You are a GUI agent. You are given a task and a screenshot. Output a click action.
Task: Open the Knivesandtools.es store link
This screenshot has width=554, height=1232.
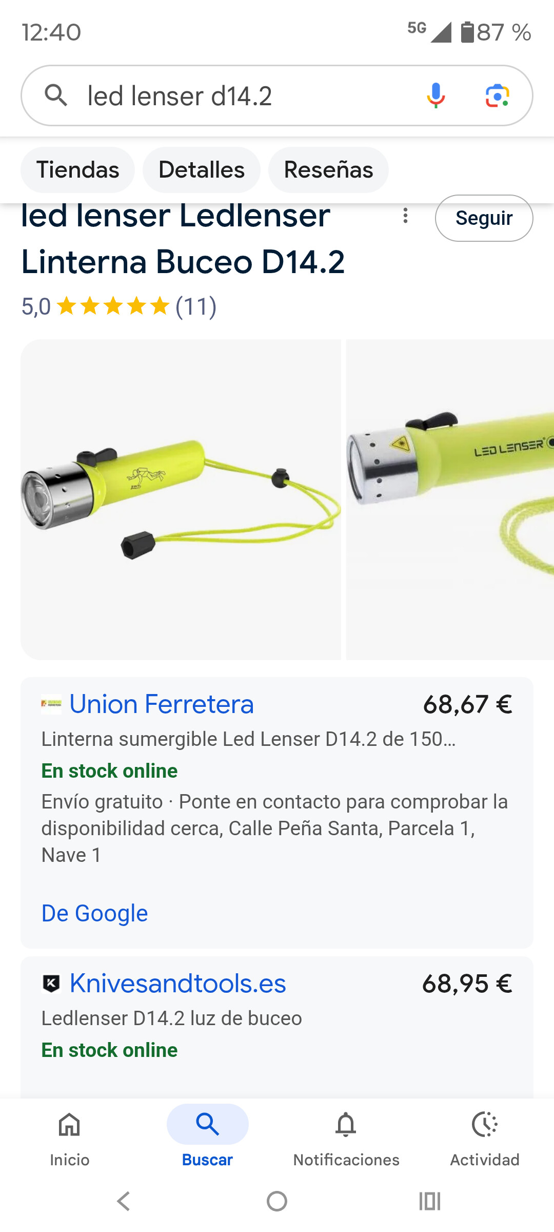(x=177, y=984)
